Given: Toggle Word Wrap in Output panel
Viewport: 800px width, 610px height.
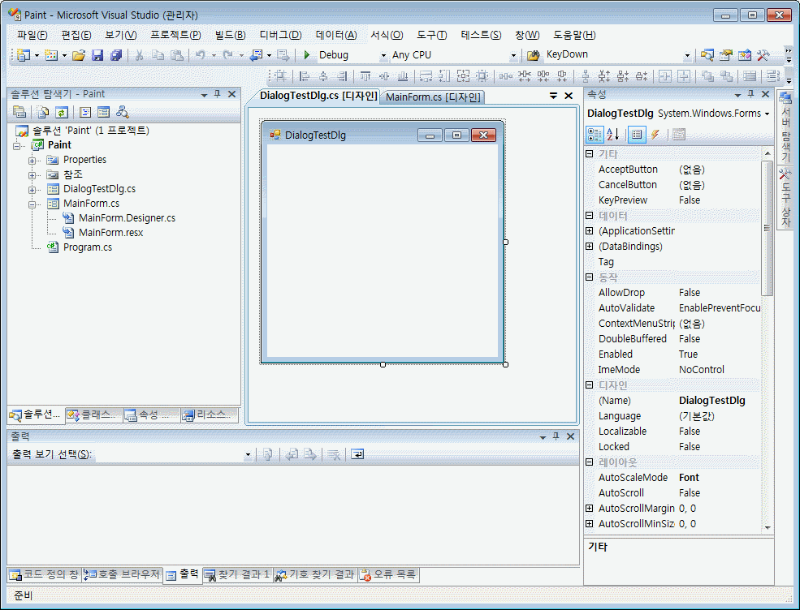Looking at the screenshot, I should [357, 454].
